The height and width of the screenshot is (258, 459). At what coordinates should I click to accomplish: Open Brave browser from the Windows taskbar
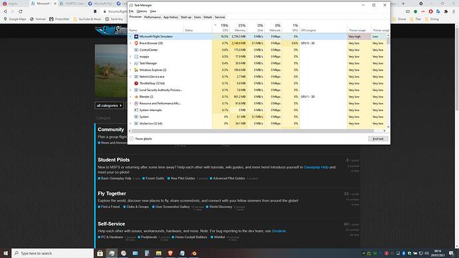coord(170,253)
